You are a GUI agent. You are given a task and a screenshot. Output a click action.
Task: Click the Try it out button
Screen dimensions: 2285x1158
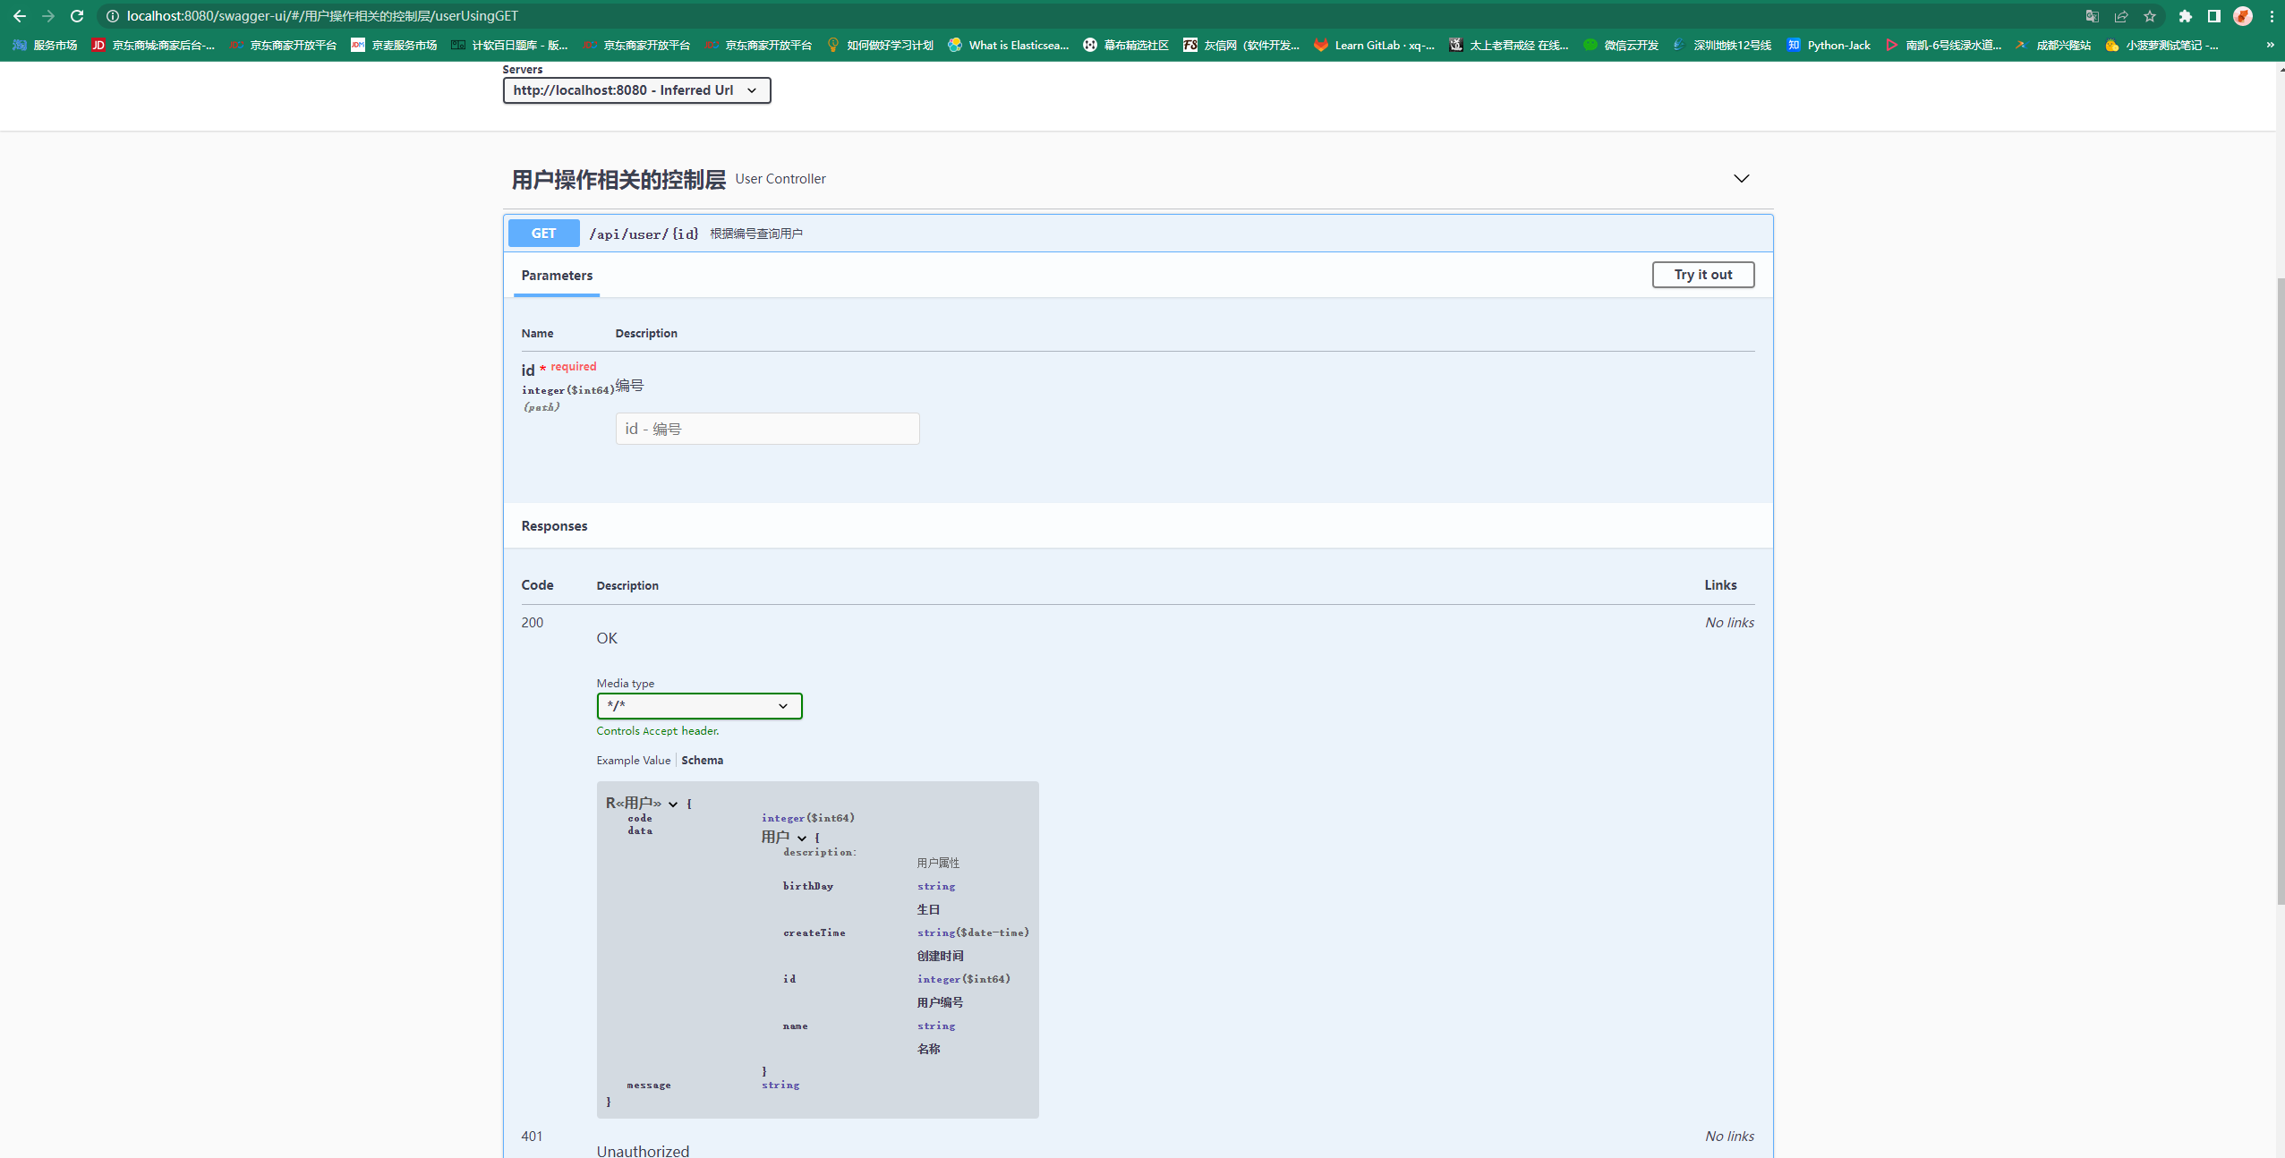pyautogui.click(x=1702, y=275)
